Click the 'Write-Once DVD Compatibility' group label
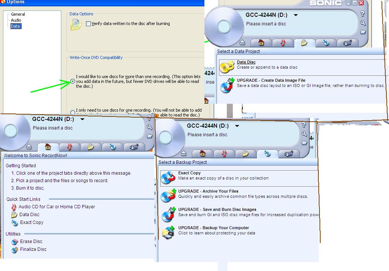Screen dimensions: 389x271 (96, 57)
